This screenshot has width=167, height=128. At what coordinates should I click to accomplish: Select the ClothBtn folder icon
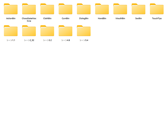point(47,9)
